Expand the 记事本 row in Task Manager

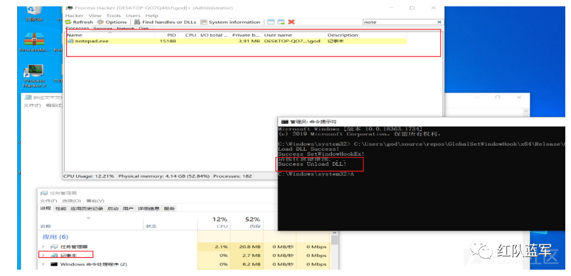coord(43,255)
